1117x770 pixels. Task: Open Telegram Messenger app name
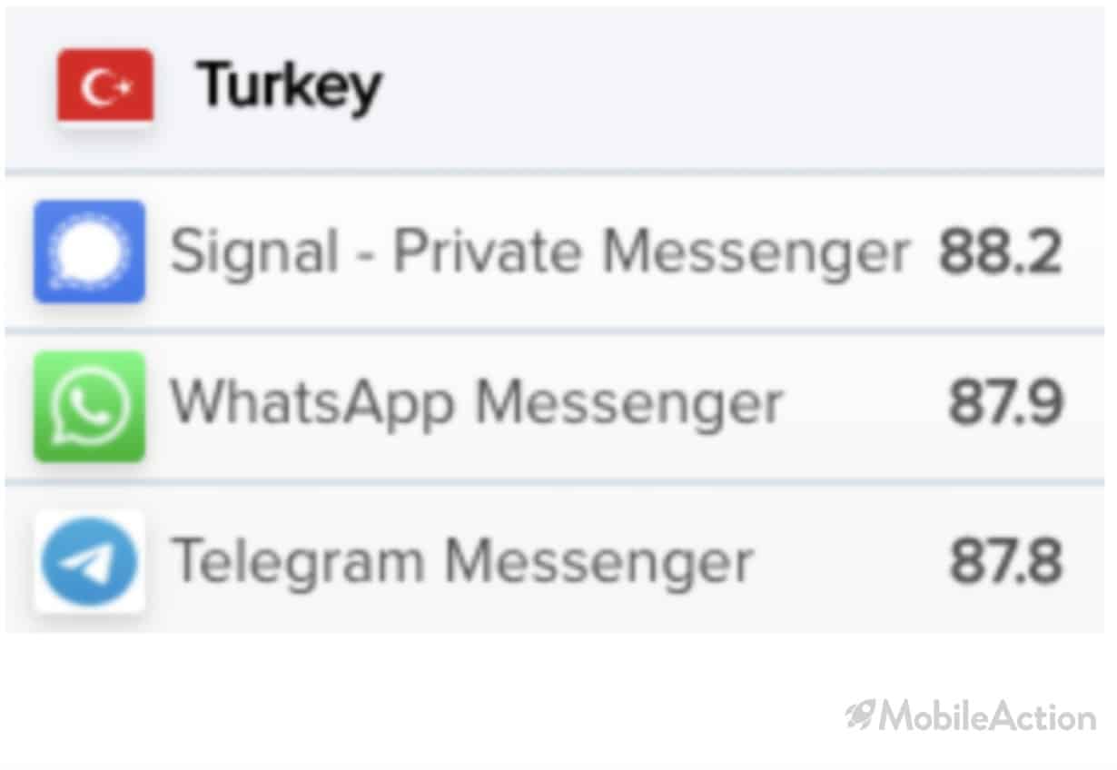click(462, 561)
